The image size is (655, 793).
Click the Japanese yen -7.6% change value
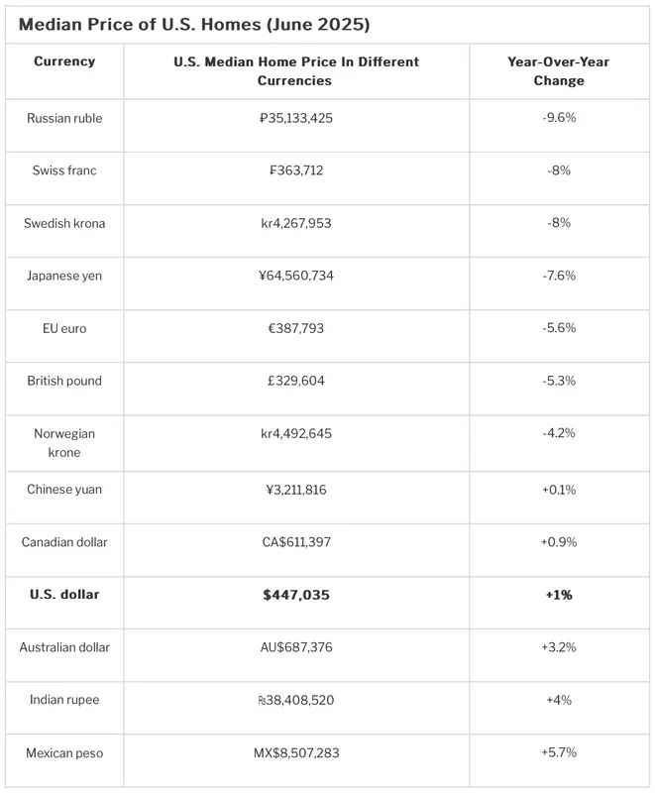tap(559, 276)
